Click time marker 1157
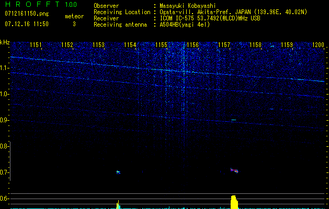 point(224,44)
